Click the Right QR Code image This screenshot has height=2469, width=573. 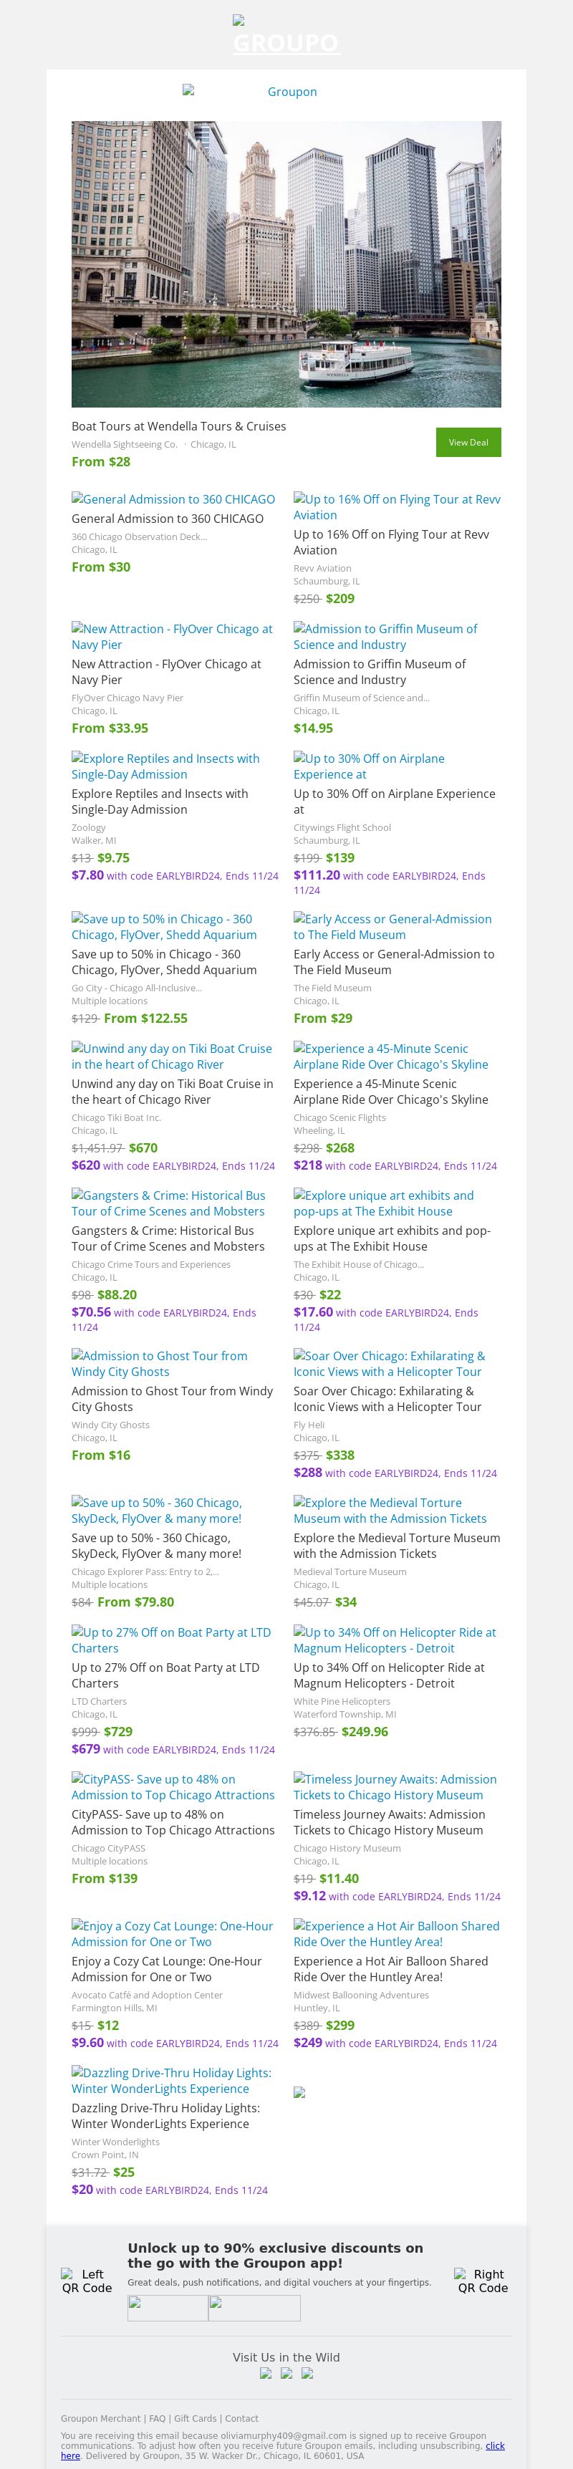click(x=482, y=2280)
